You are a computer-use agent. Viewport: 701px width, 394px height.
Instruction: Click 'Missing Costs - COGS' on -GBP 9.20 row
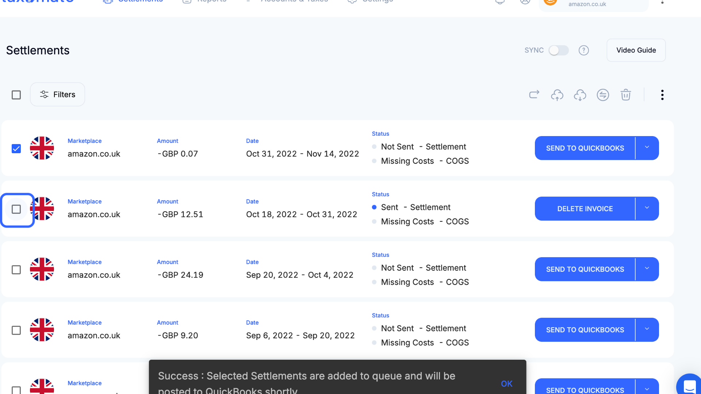(425, 343)
